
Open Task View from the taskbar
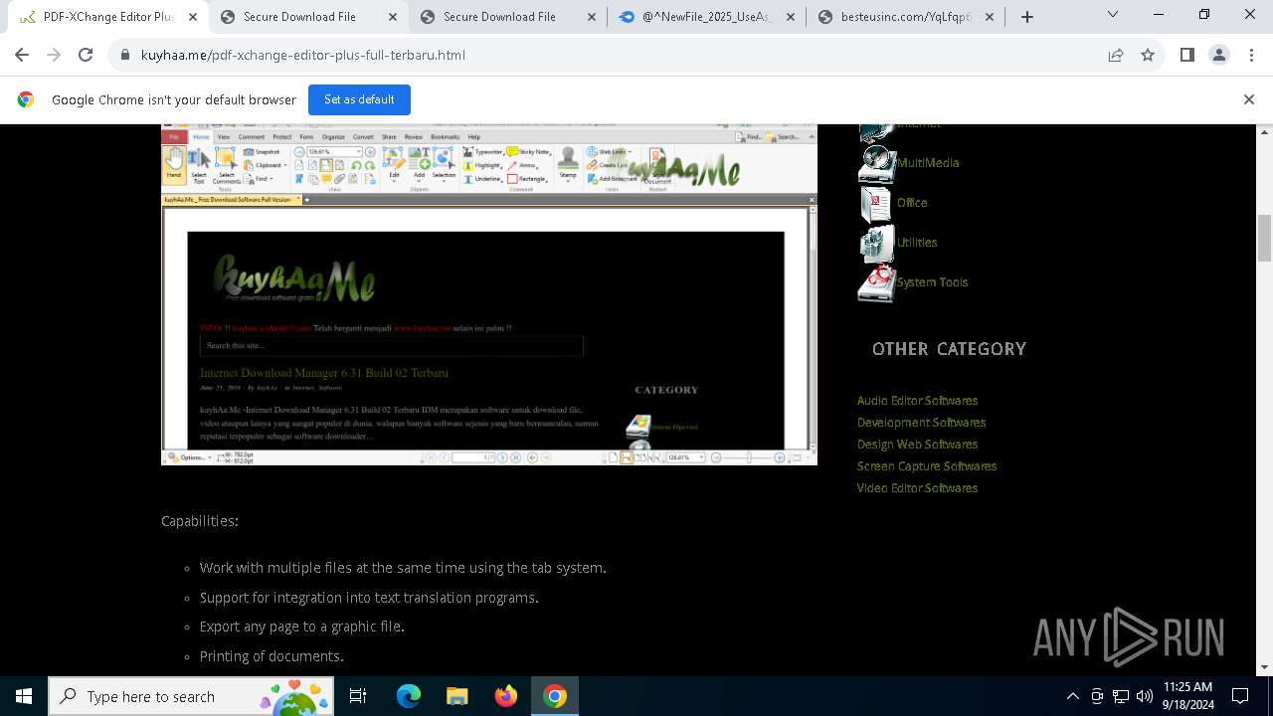(x=358, y=696)
